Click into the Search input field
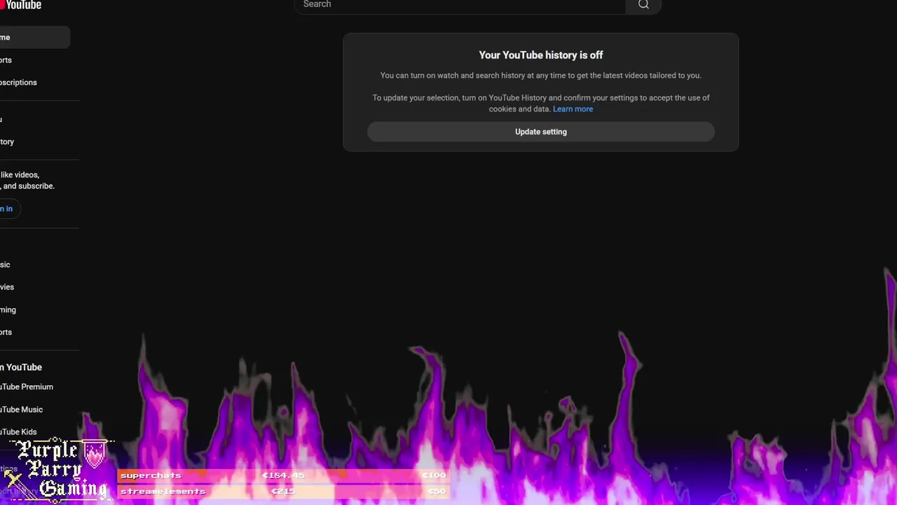The width and height of the screenshot is (897, 505). pos(460,5)
